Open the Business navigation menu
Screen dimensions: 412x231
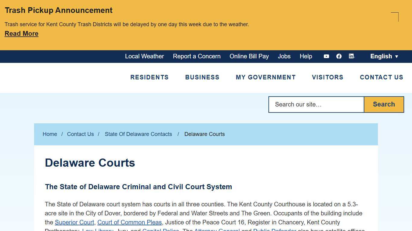tap(202, 77)
